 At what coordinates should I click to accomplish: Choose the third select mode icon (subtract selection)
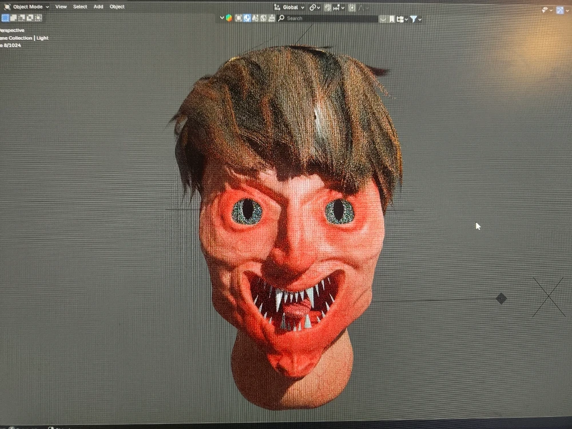[x=22, y=18]
